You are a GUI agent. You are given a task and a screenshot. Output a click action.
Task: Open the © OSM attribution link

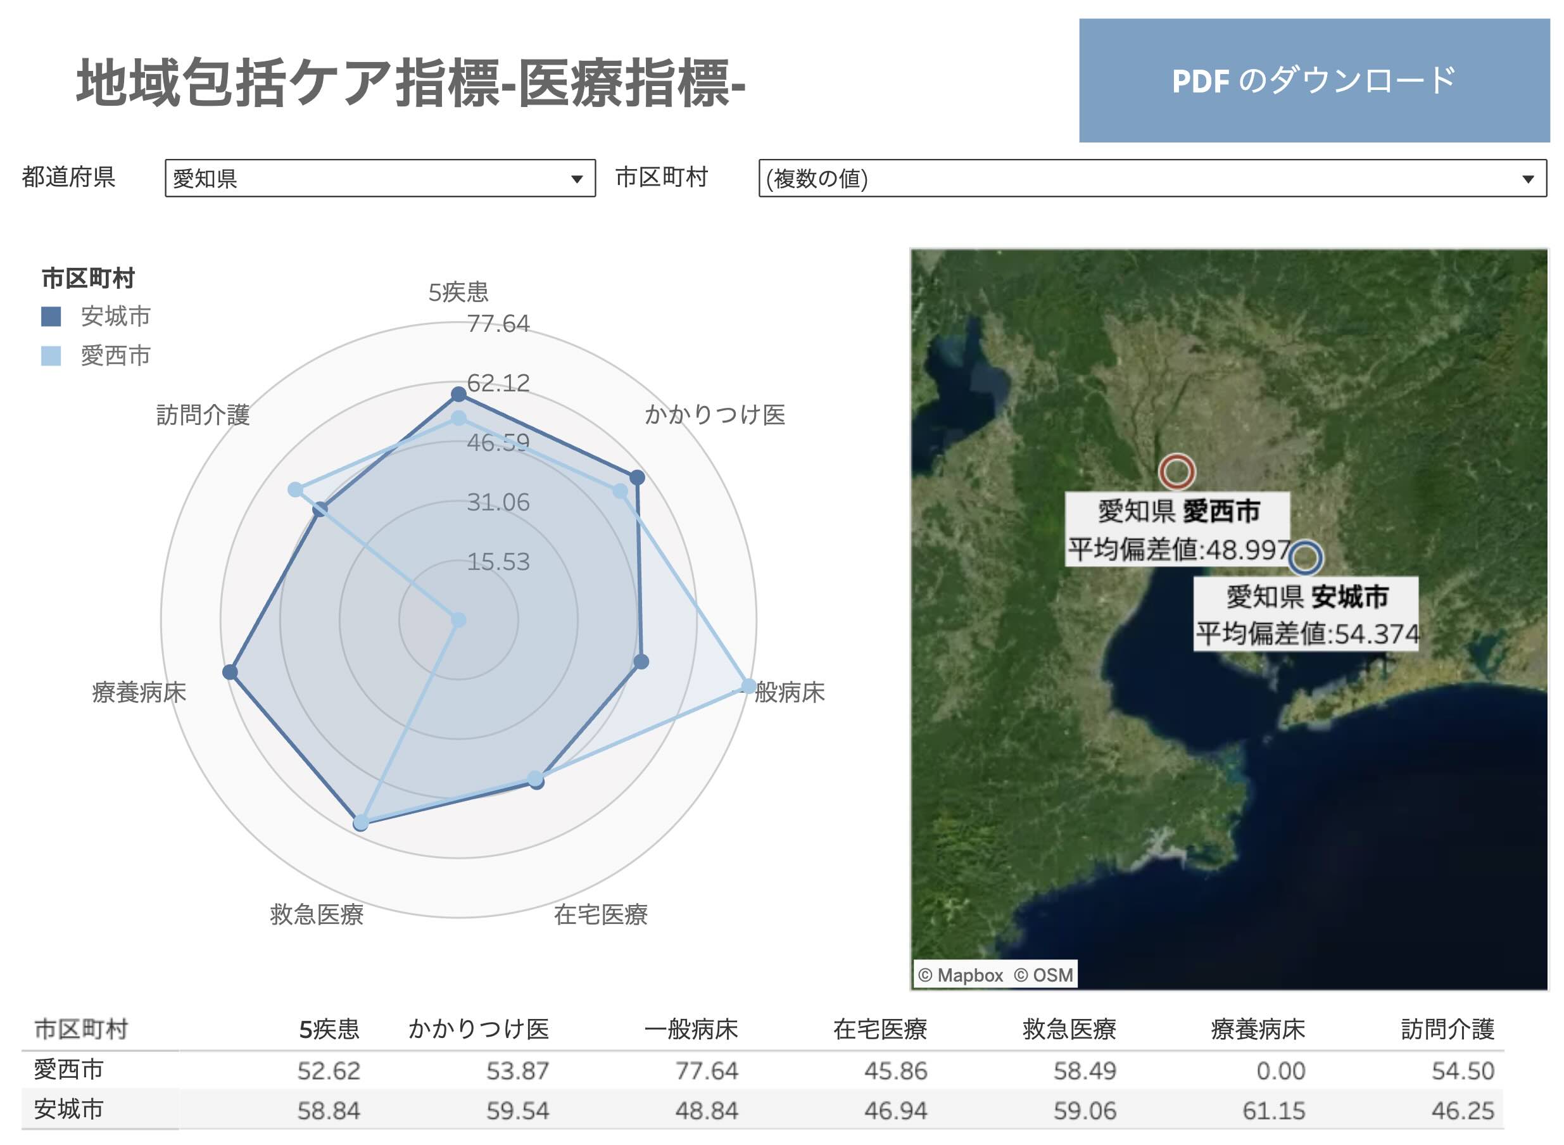1043,975
